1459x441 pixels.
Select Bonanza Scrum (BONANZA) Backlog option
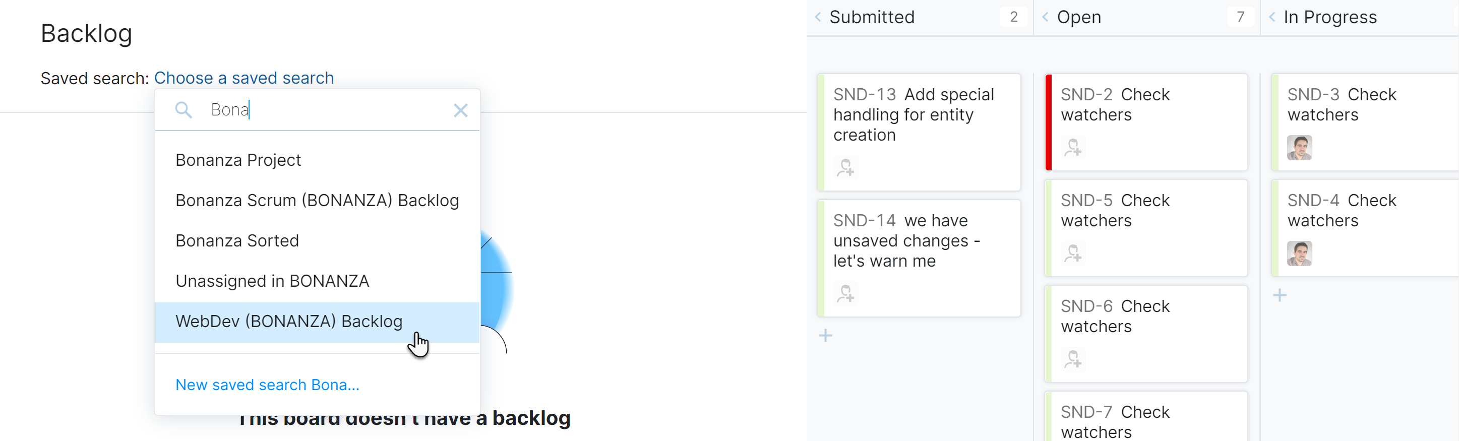(x=317, y=200)
